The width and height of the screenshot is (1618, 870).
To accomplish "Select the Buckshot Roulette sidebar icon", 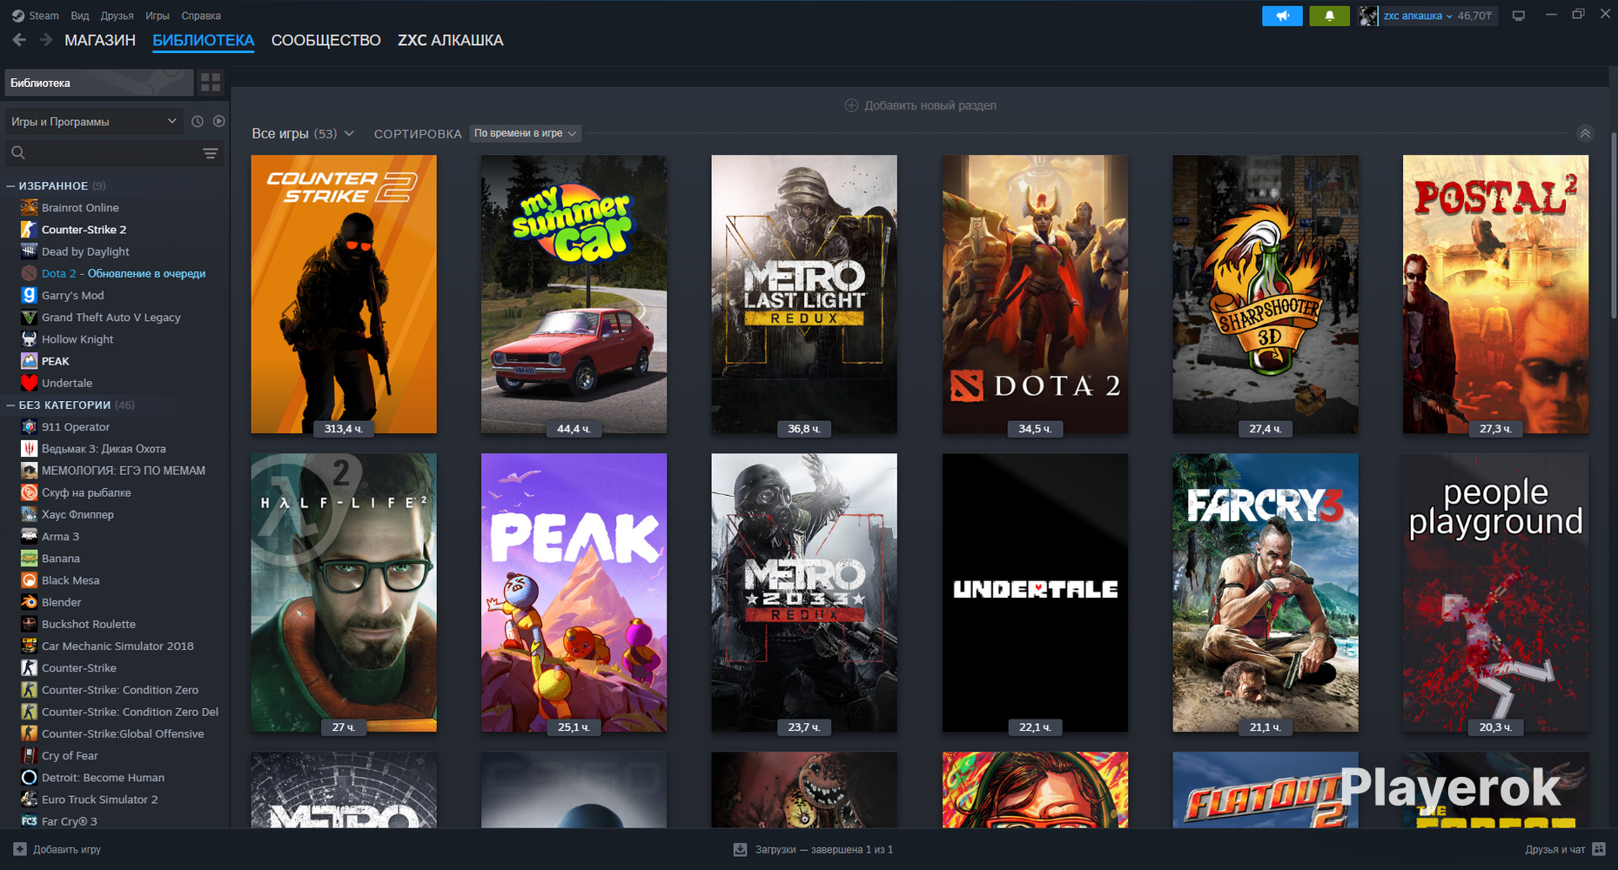I will pos(29,624).
